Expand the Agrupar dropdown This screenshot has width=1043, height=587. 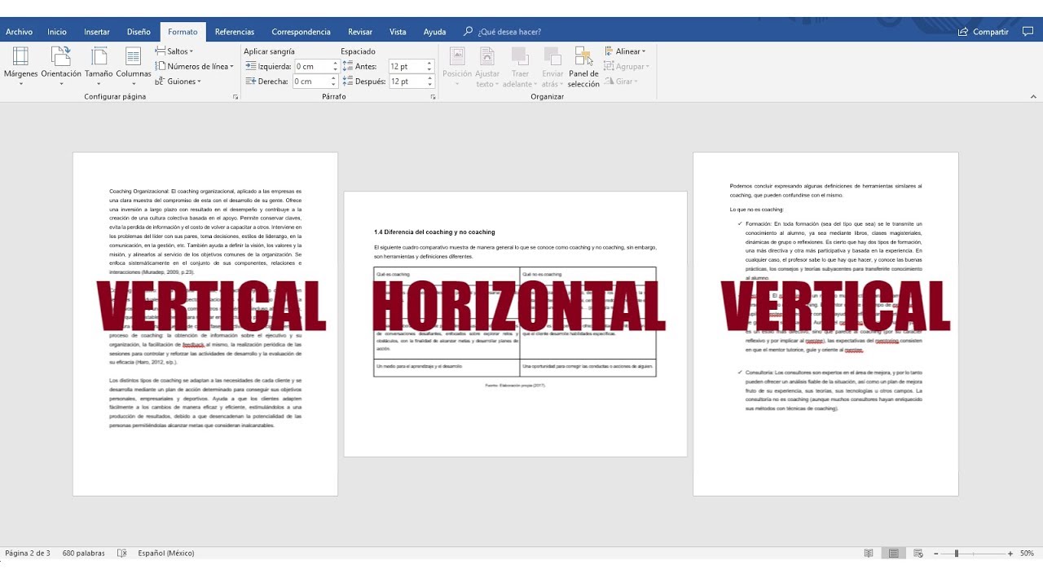(627, 67)
